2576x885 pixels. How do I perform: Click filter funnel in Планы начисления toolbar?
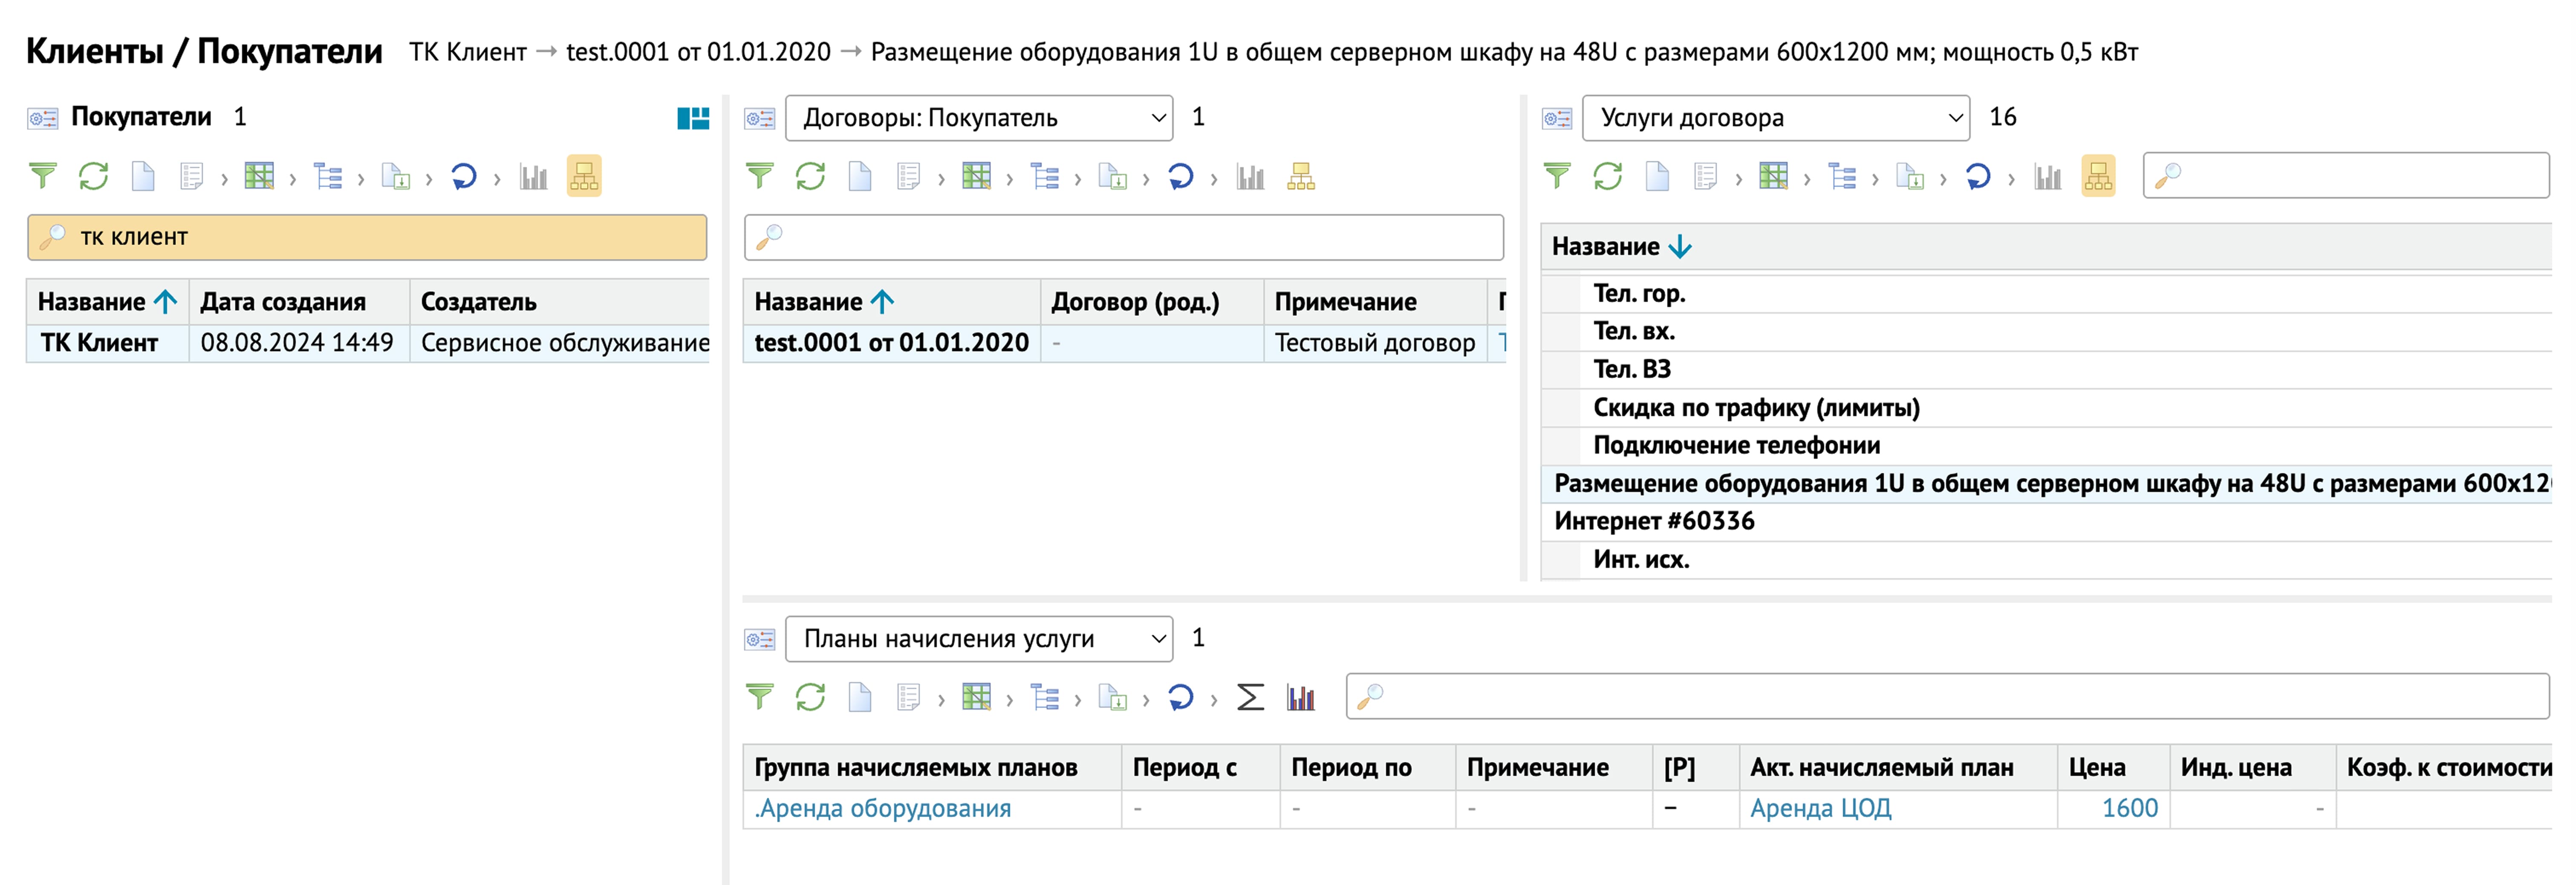click(760, 697)
